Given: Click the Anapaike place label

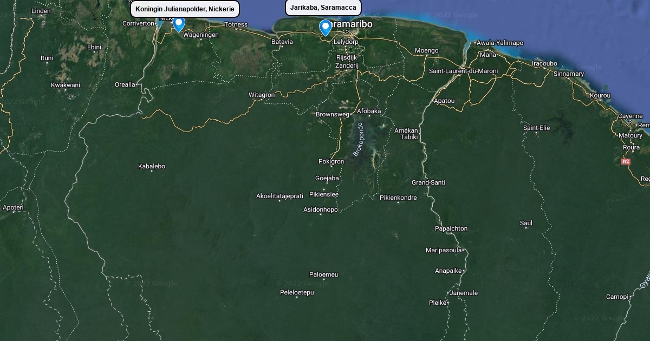Looking at the screenshot, I should coord(448,271).
